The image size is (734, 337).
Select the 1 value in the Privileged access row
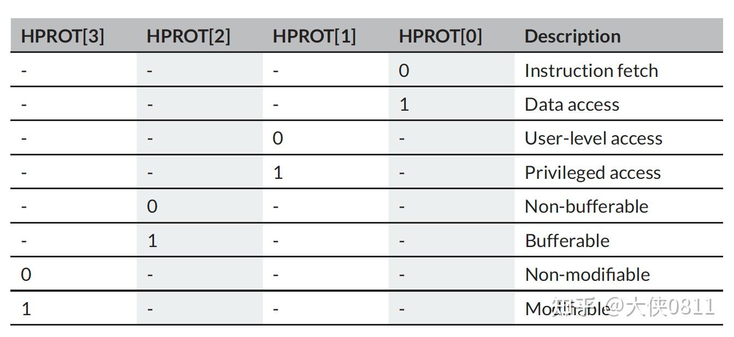point(277,172)
